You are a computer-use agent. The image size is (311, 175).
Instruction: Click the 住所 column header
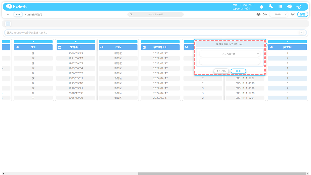coord(118,47)
